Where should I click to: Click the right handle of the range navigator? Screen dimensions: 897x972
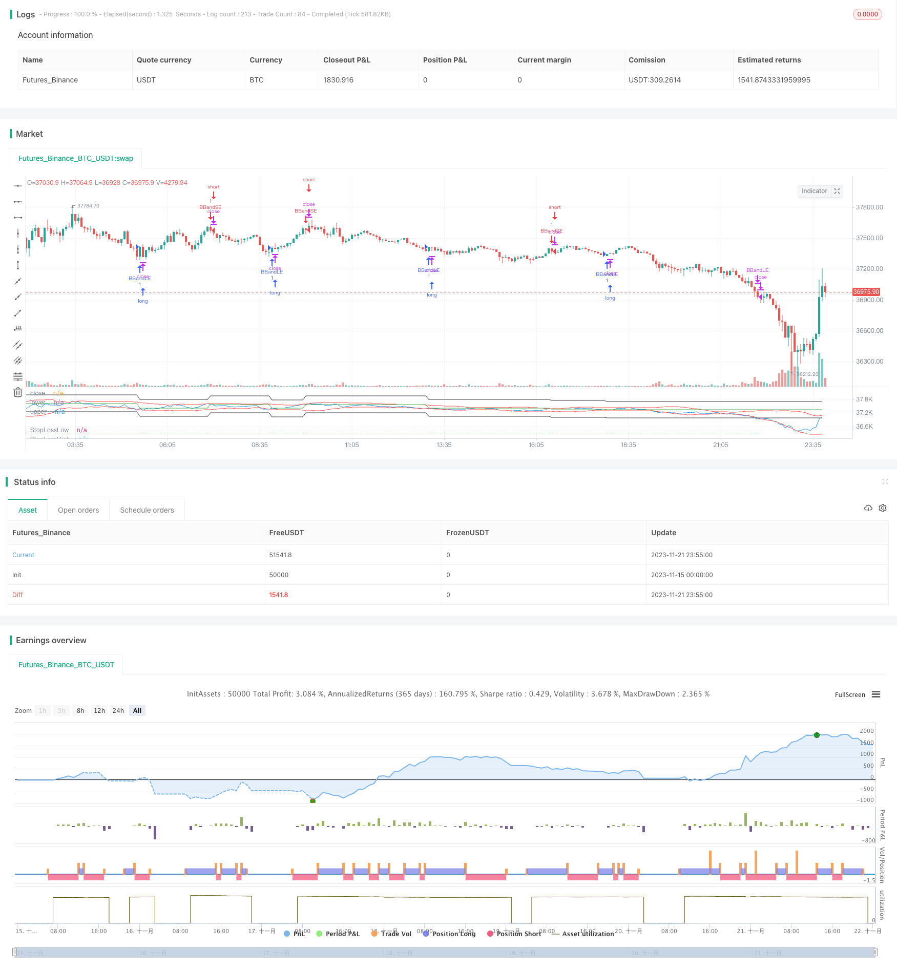(875, 952)
